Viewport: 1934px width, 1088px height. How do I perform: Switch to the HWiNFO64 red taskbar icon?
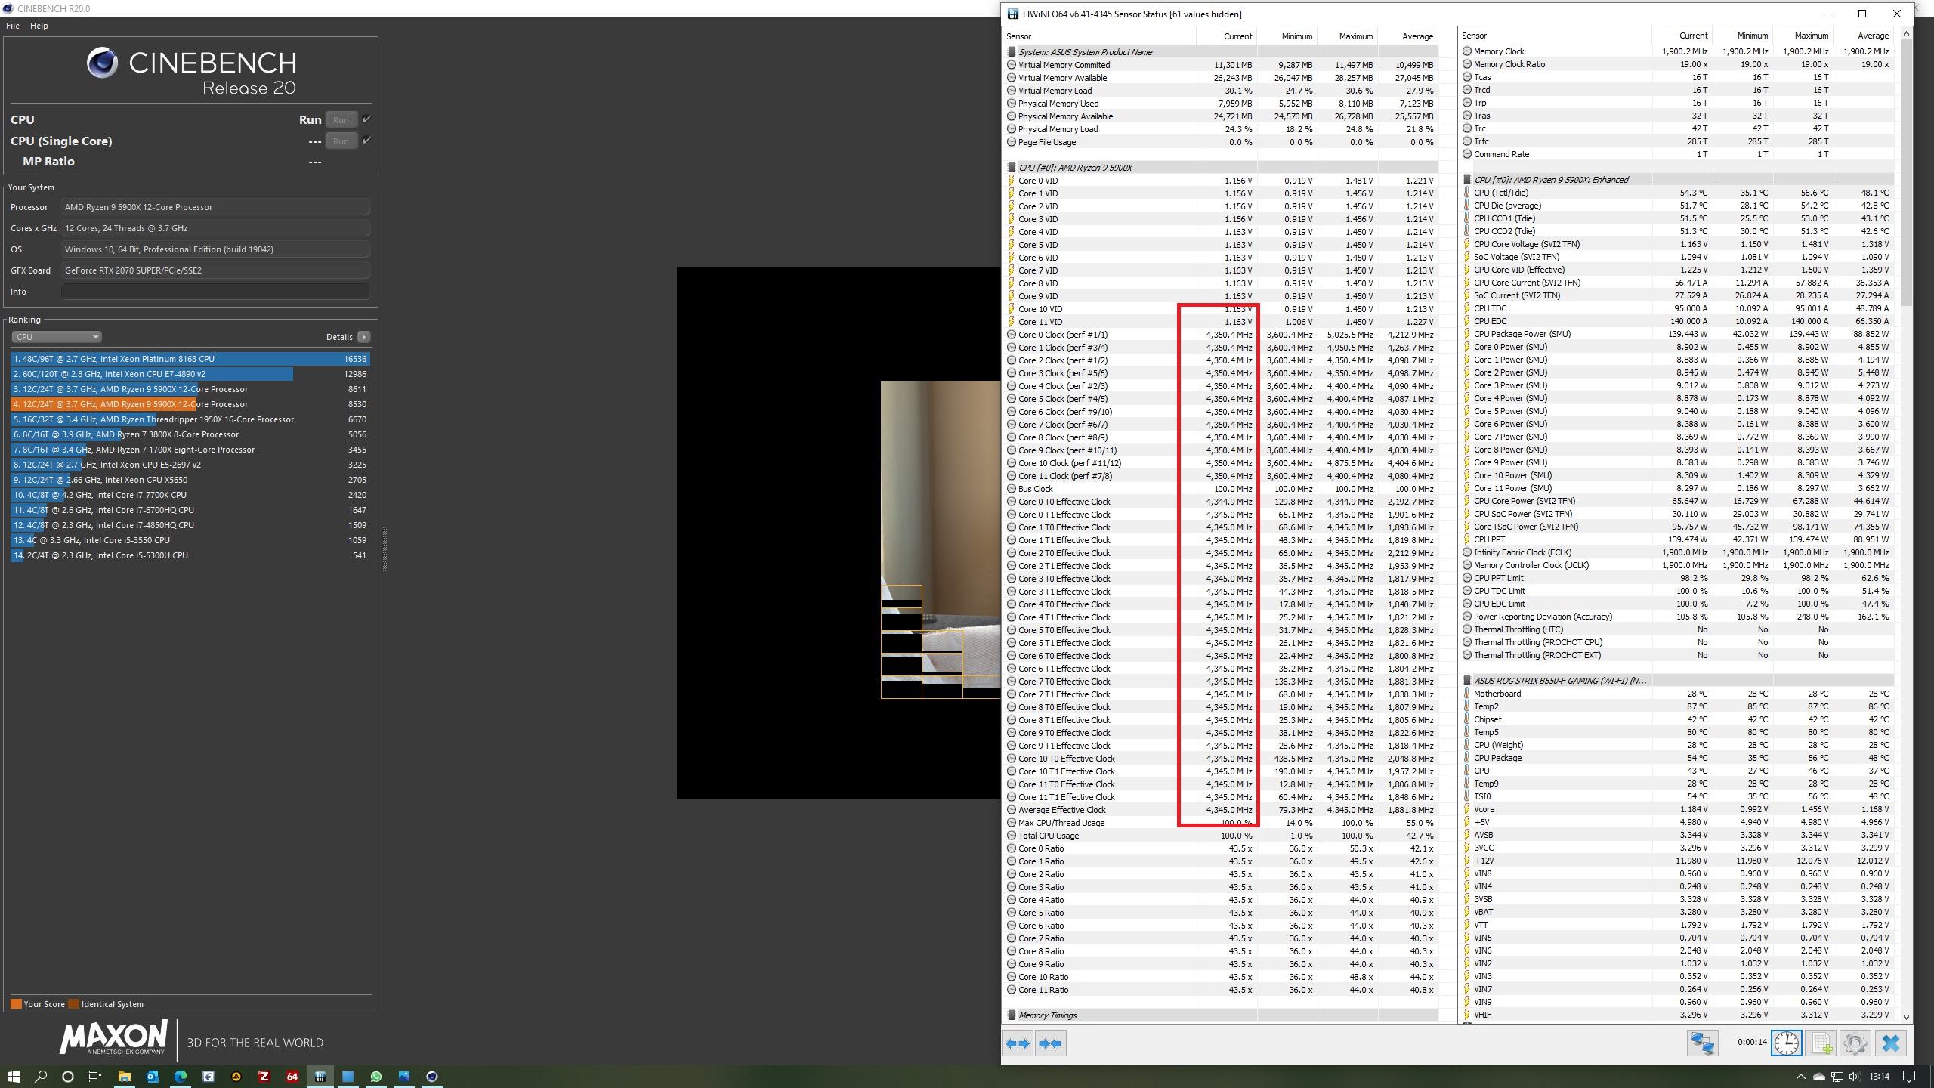[292, 1077]
